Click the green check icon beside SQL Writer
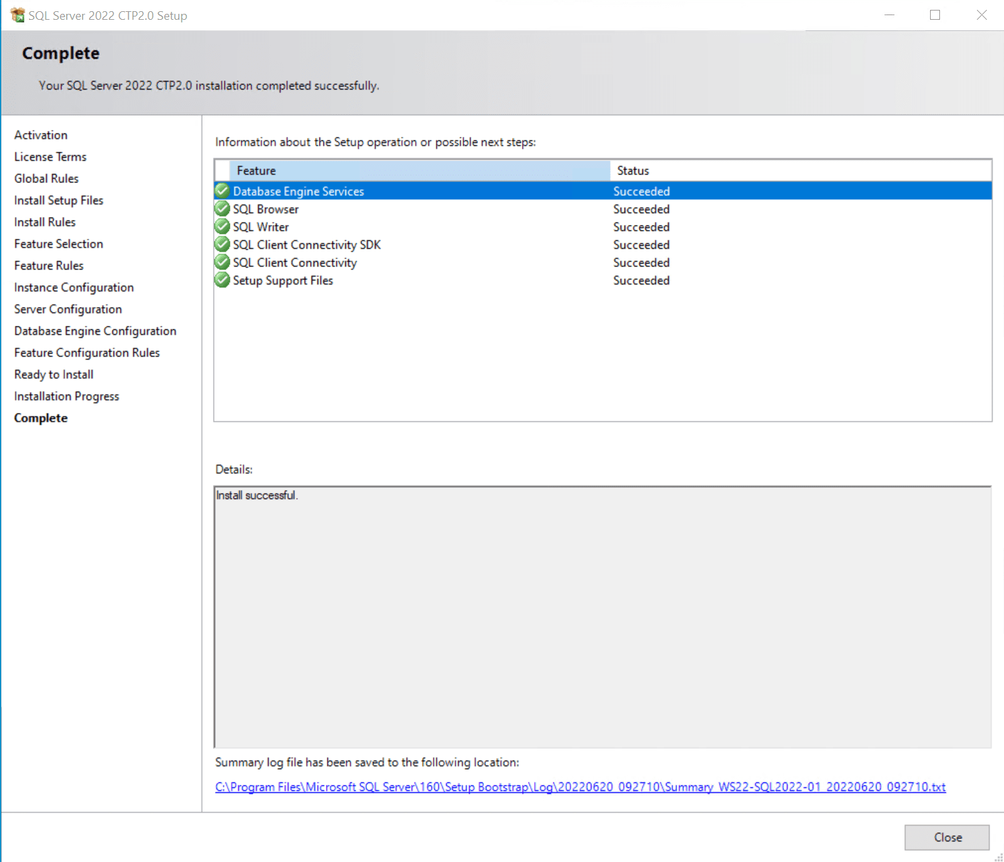This screenshot has width=1004, height=862. click(222, 227)
